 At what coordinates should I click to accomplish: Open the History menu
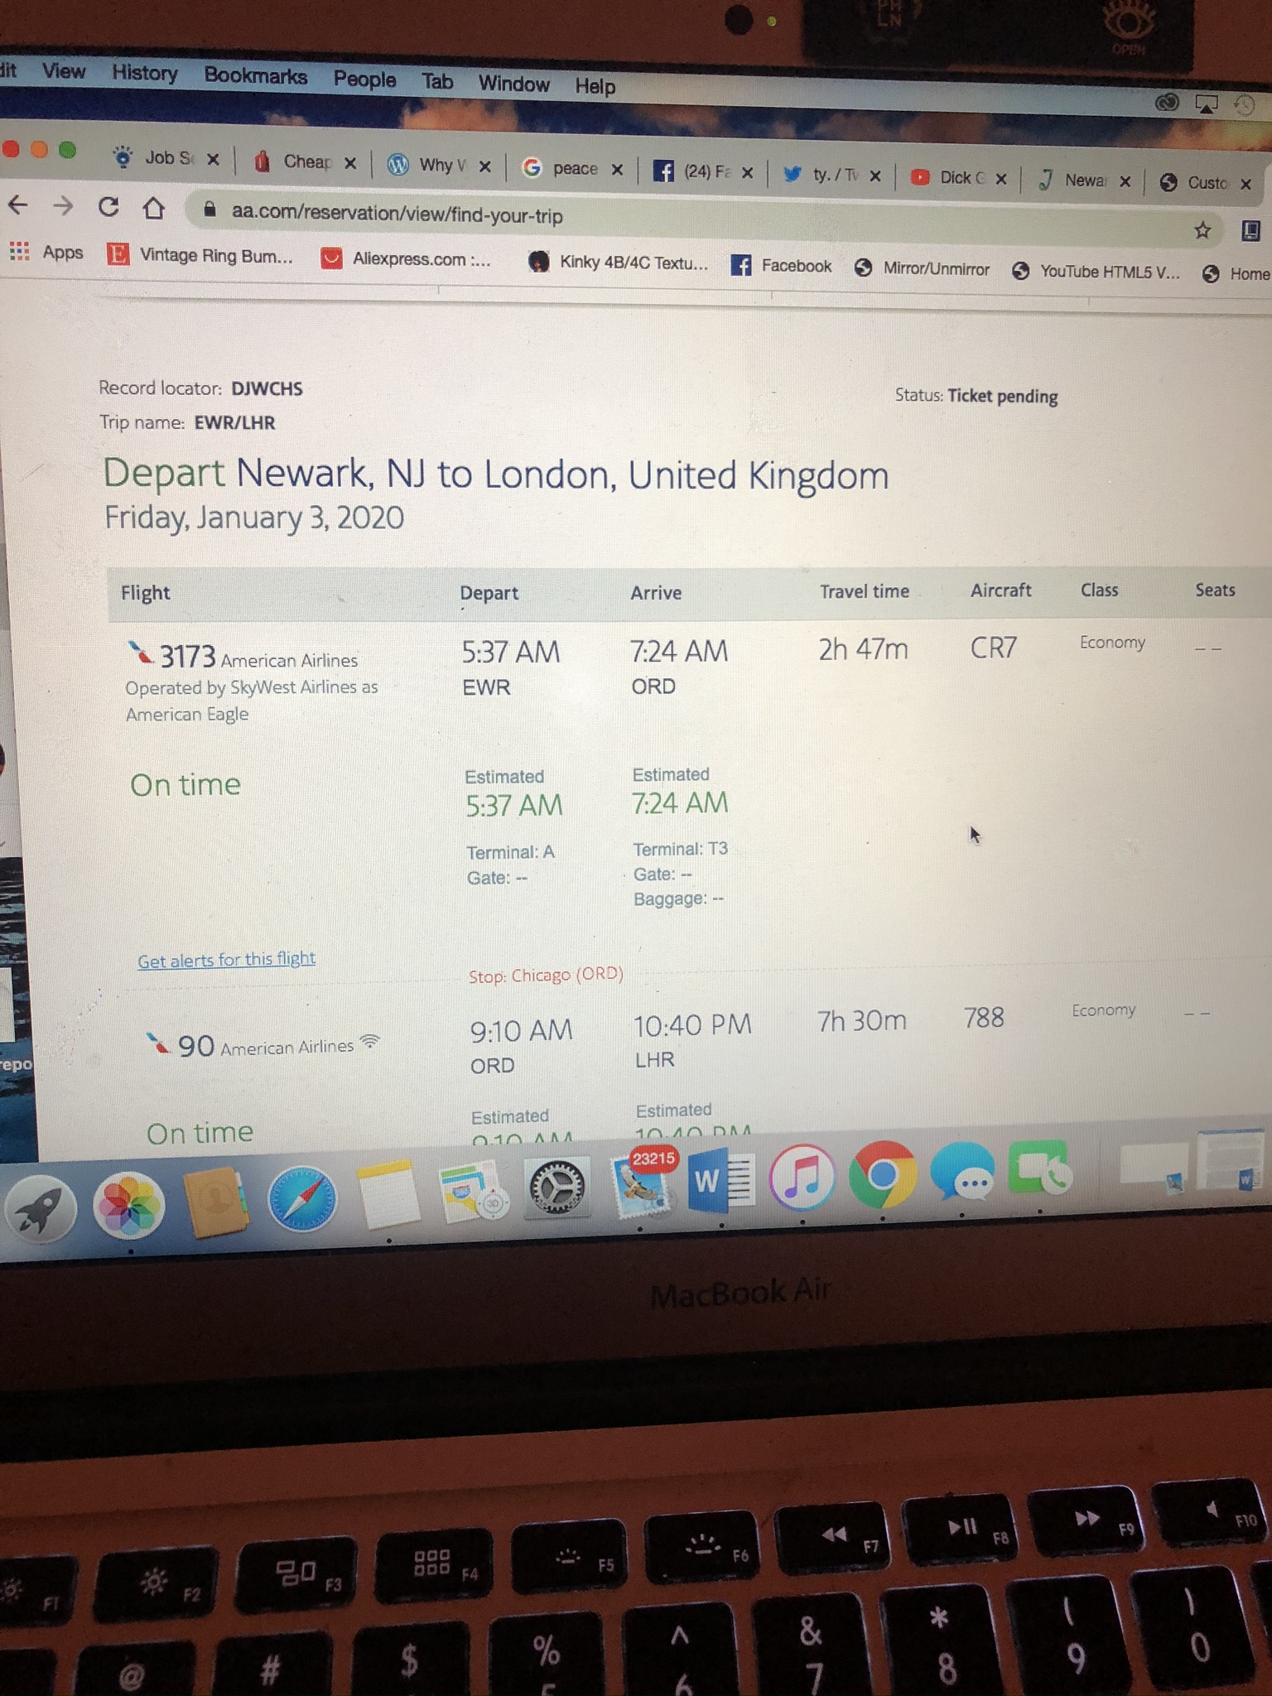click(x=145, y=73)
